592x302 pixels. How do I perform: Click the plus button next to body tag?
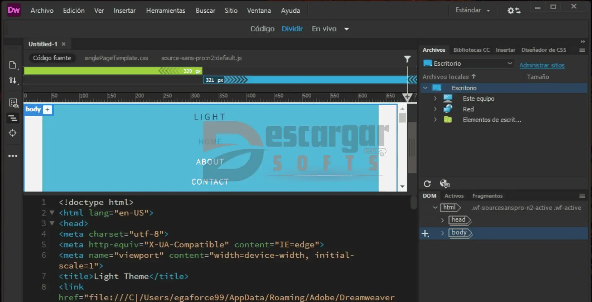coord(47,109)
